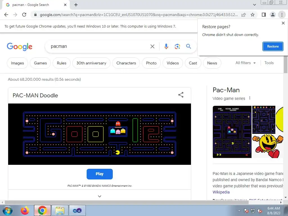The image size is (288, 216).
Task: Open more options beside Video game series
Action: pyautogui.click(x=250, y=98)
